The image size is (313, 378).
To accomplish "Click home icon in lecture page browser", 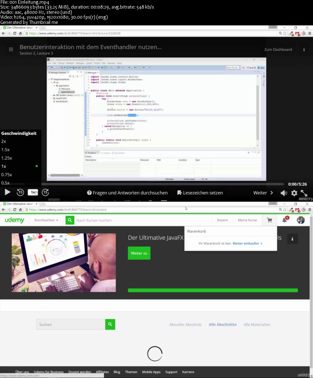I will [20, 33].
